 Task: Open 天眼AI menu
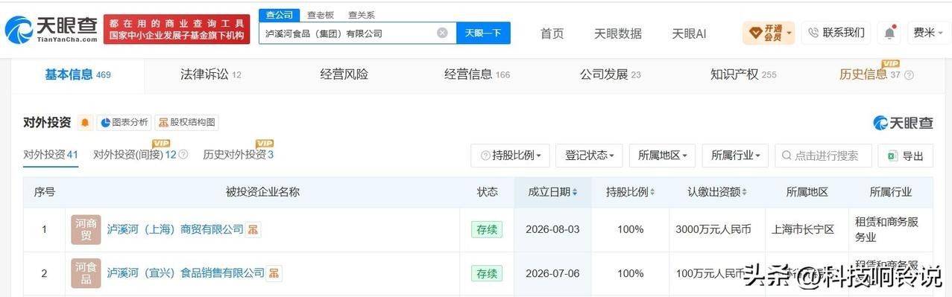689,33
